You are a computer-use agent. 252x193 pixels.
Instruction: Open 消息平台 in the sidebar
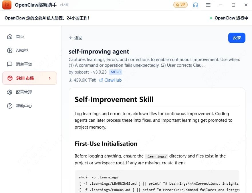click(29, 64)
